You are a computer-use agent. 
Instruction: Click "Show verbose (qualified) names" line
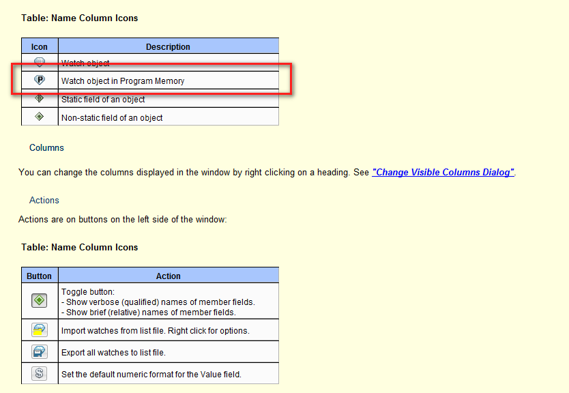[158, 302]
